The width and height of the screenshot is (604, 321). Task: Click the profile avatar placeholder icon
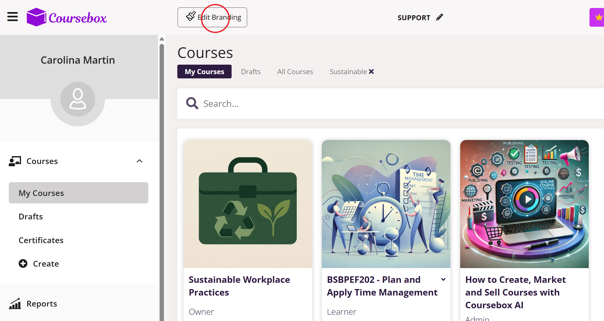(x=78, y=99)
